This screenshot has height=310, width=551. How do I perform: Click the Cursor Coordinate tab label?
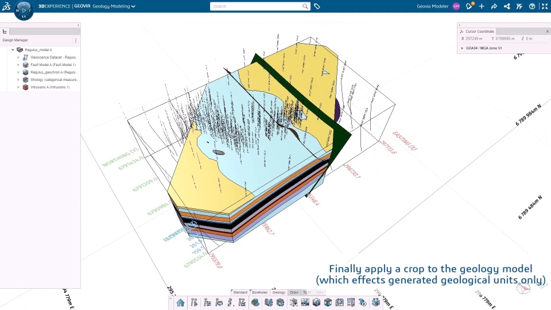pos(480,31)
